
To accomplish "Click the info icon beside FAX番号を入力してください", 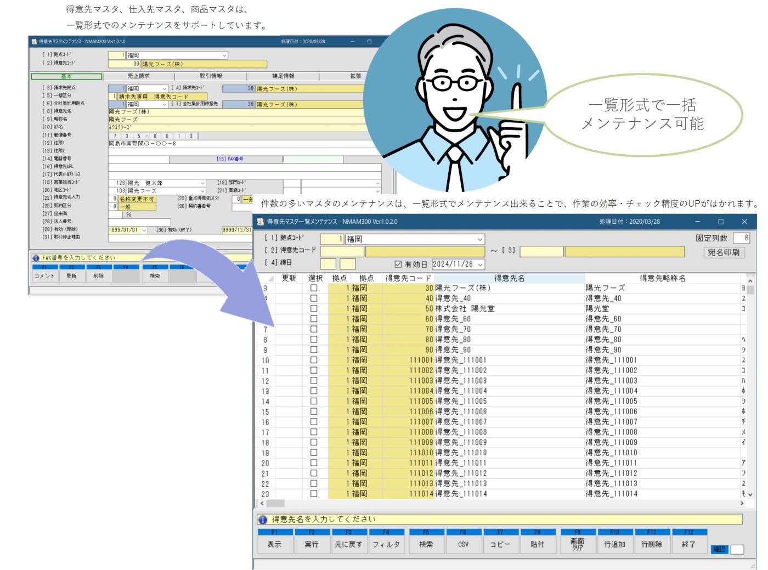I will tap(36, 258).
